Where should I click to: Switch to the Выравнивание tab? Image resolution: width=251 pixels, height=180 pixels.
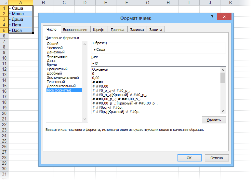click(x=75, y=30)
